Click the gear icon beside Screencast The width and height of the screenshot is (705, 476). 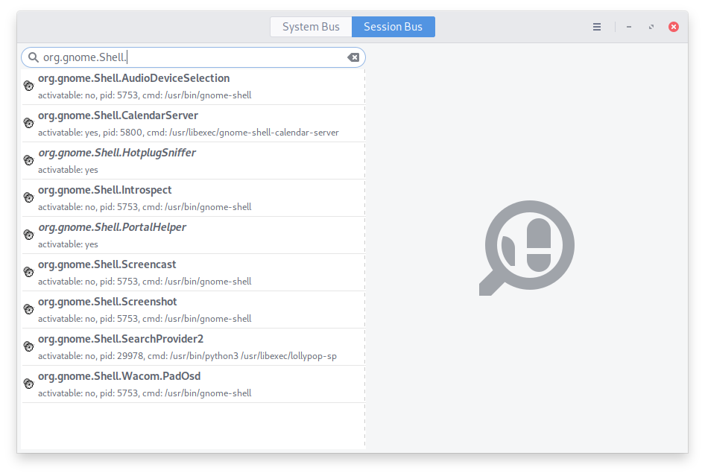(x=28, y=272)
